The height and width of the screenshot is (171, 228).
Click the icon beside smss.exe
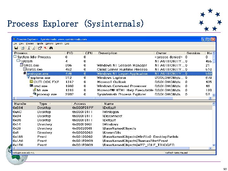pos(22,65)
